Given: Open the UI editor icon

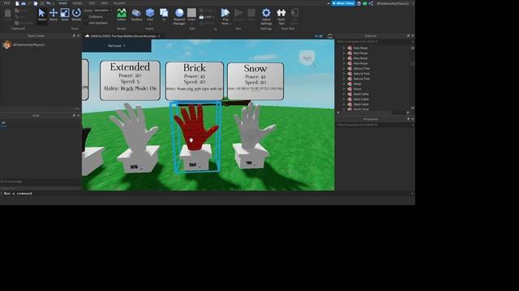Looking at the screenshot, I should point(164,15).
